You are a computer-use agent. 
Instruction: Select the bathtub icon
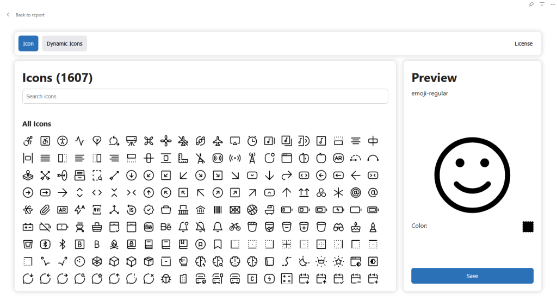point(269,210)
